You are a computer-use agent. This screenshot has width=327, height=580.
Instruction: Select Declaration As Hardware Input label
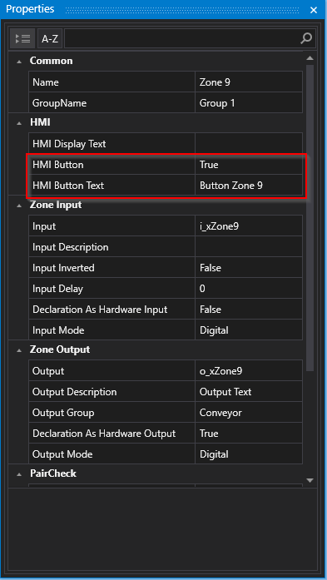[100, 309]
